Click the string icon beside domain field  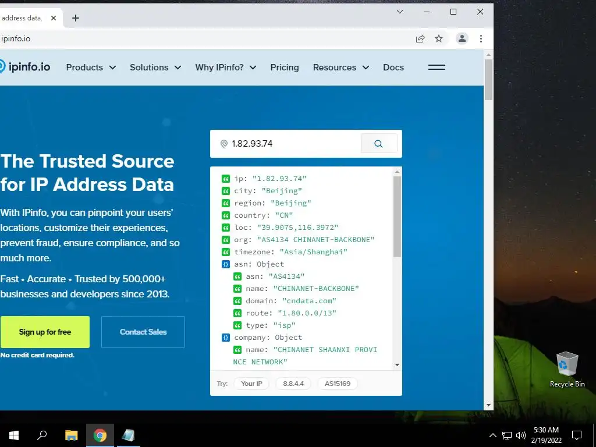237,301
